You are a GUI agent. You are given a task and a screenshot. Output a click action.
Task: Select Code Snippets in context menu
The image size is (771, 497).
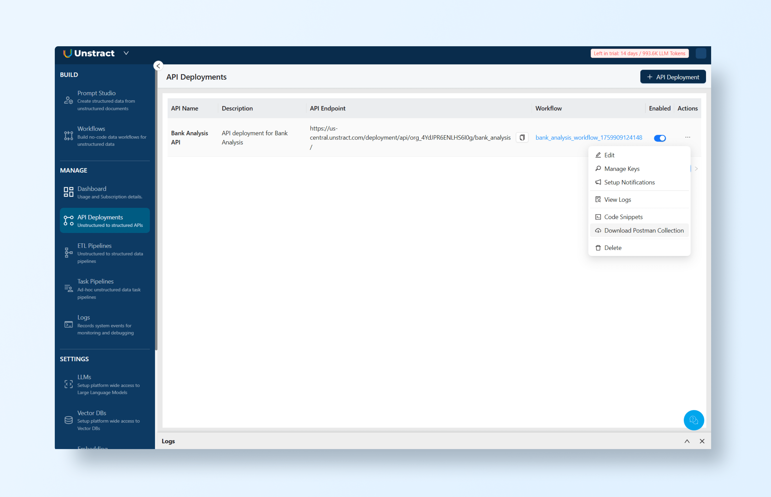click(623, 217)
